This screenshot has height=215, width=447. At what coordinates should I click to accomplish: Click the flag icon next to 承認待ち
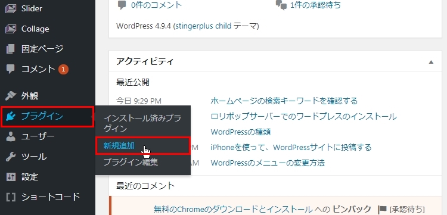coord(382,209)
